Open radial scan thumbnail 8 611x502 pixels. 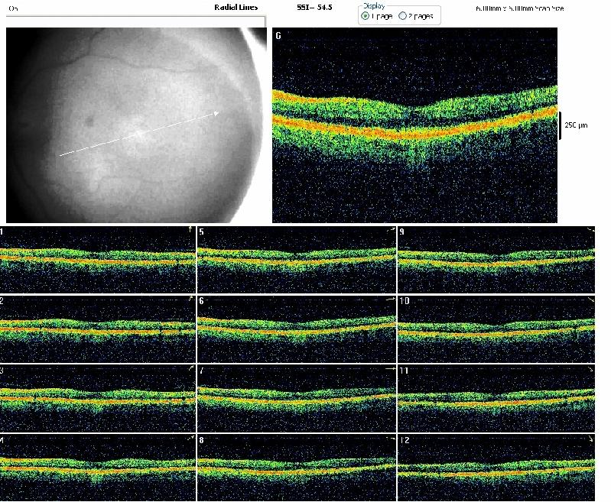click(x=297, y=468)
